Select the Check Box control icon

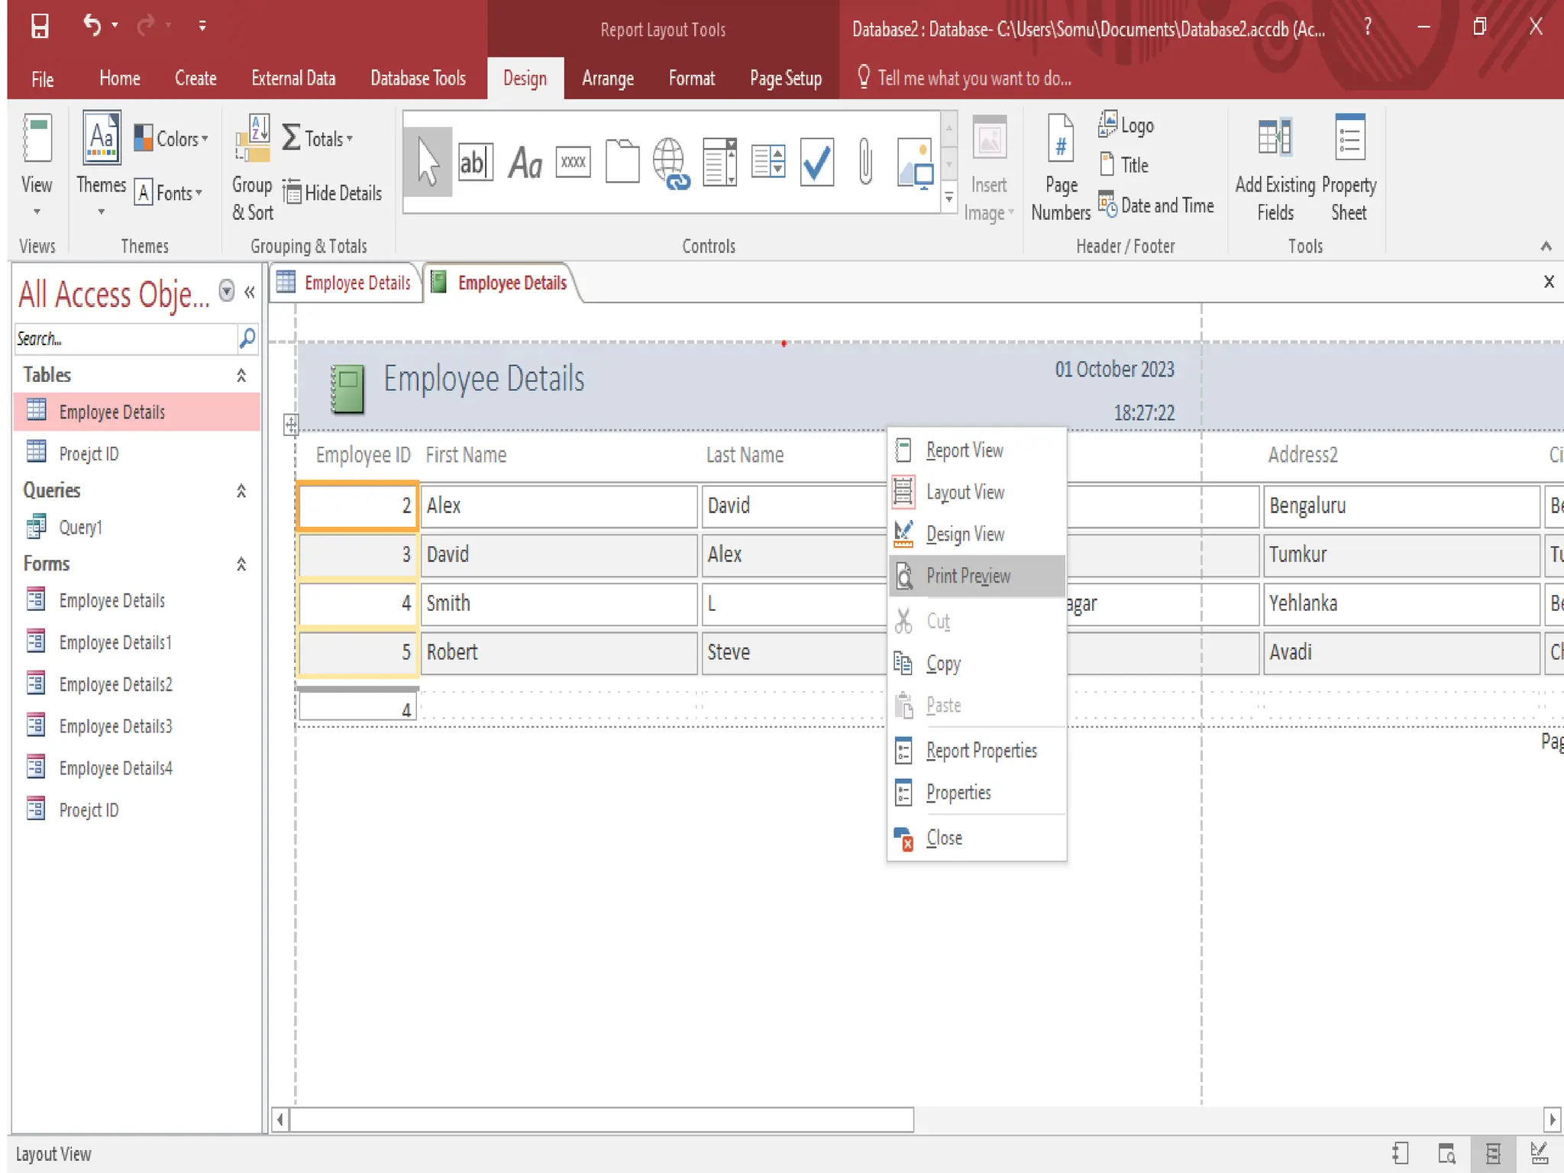(x=816, y=163)
